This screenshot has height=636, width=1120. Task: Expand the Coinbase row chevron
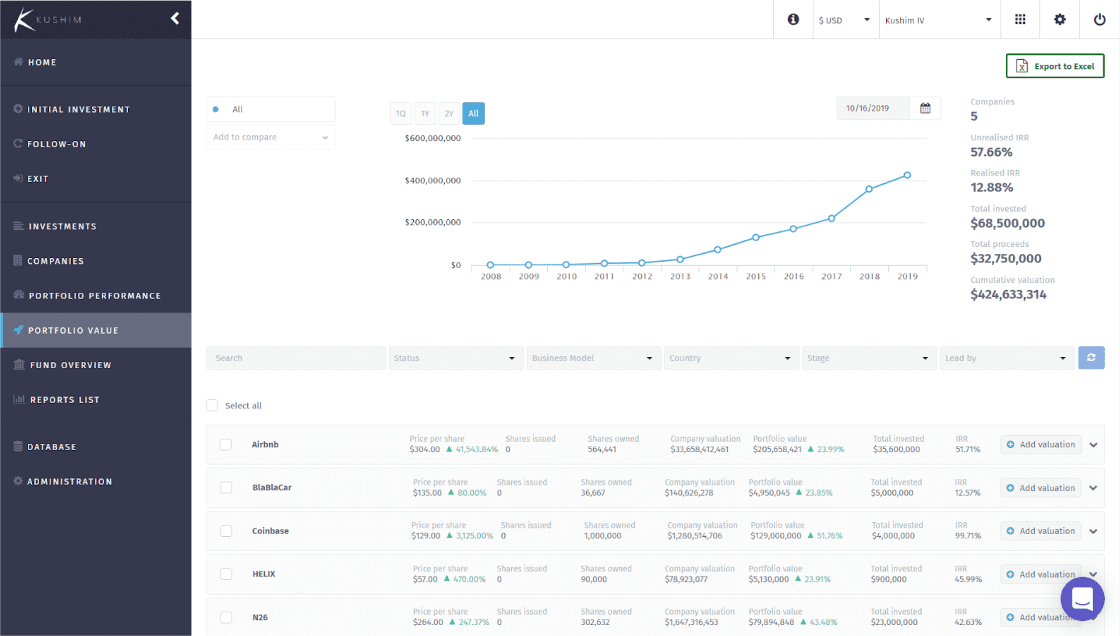pos(1093,532)
